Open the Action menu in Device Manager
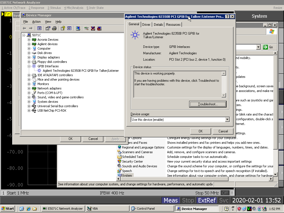The image size is (284, 213). (x=36, y=22)
